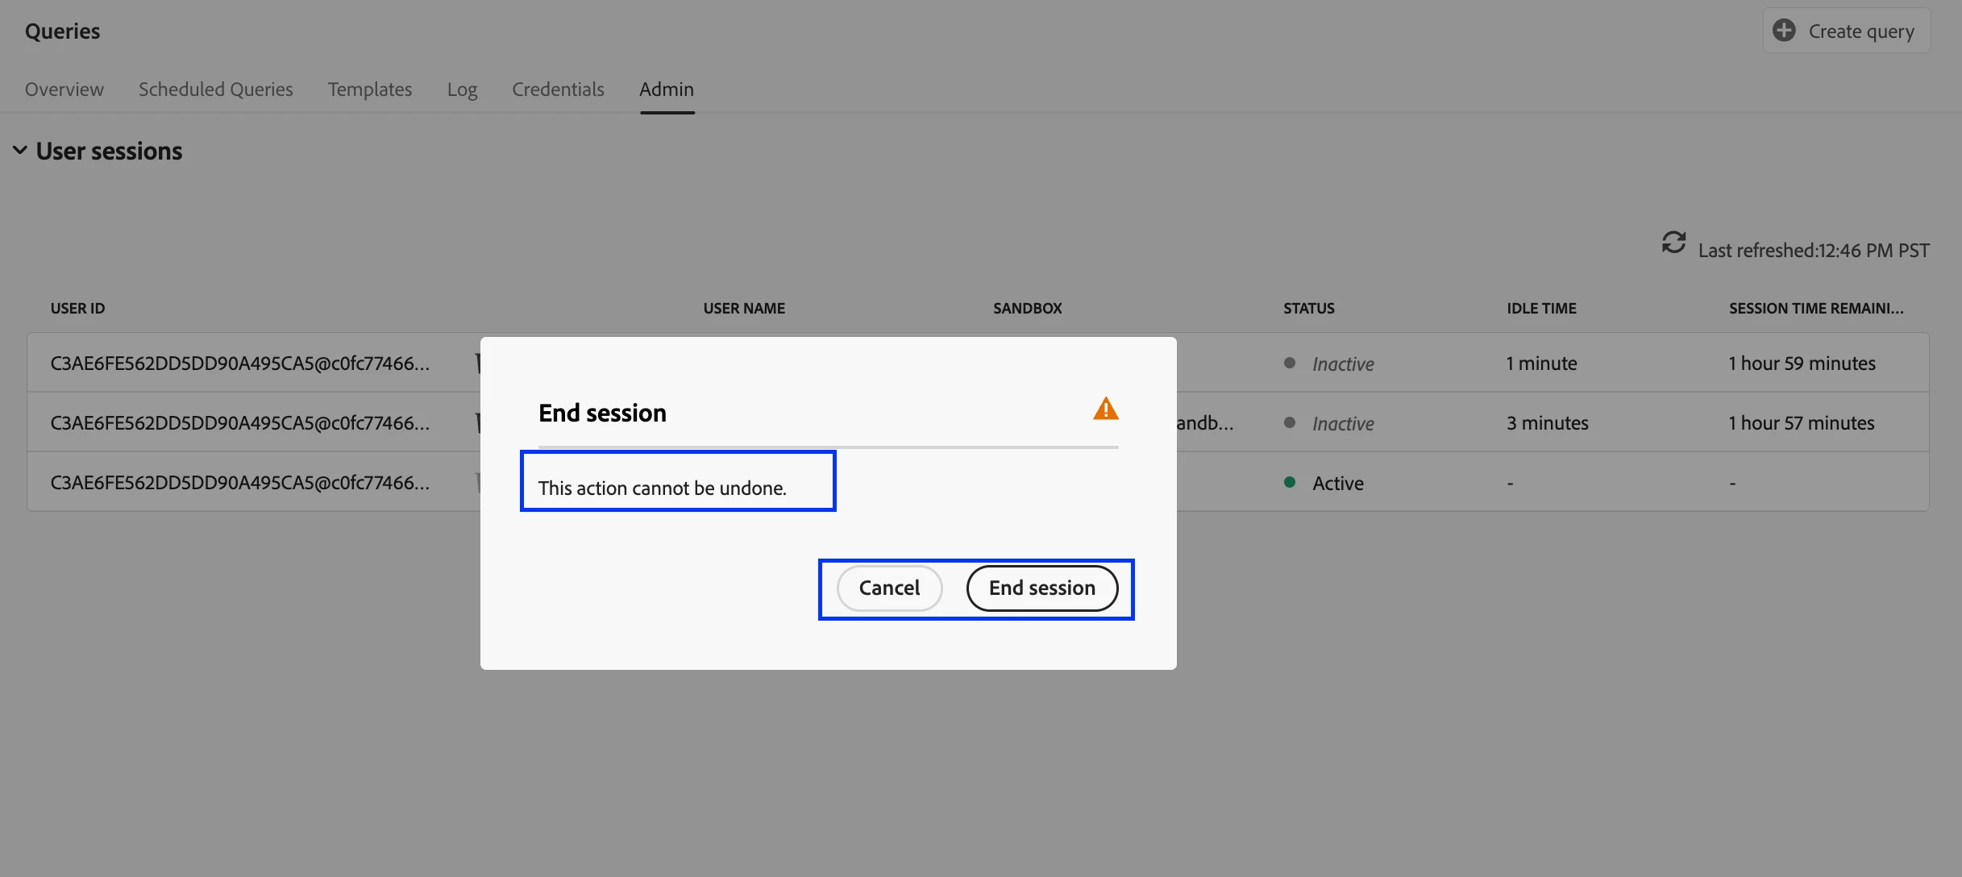Go to the Templates tab
1962x877 pixels.
tap(369, 89)
